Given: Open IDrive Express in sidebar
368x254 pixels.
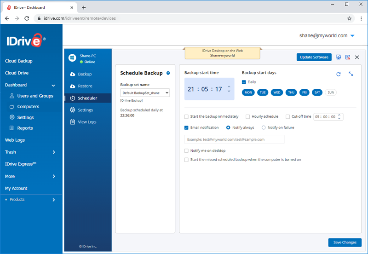Looking at the screenshot, I should point(21,164).
